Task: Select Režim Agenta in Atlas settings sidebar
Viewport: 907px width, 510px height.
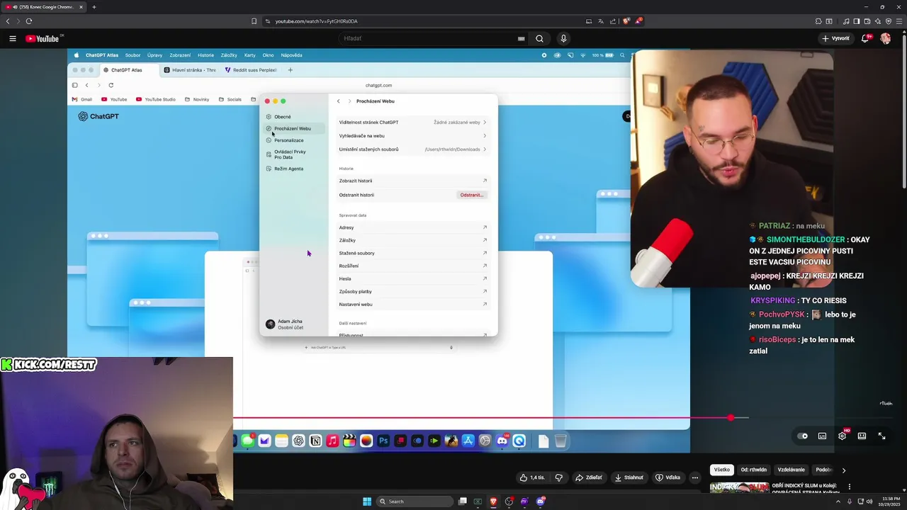Action: point(289,169)
